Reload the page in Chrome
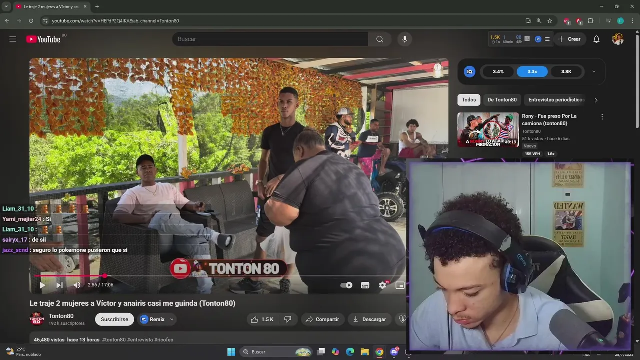Screen dimensions: 640x360 31,21
